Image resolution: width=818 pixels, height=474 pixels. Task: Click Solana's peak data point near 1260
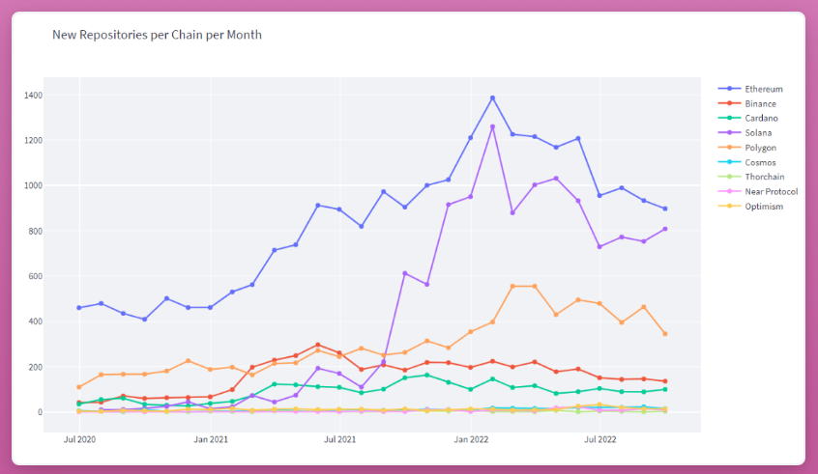tap(492, 126)
